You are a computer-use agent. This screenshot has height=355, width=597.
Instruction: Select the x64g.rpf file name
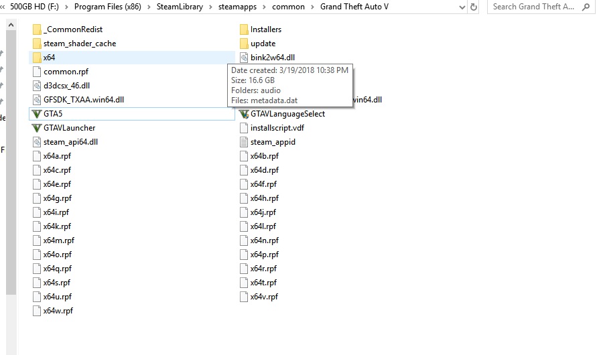pos(58,198)
